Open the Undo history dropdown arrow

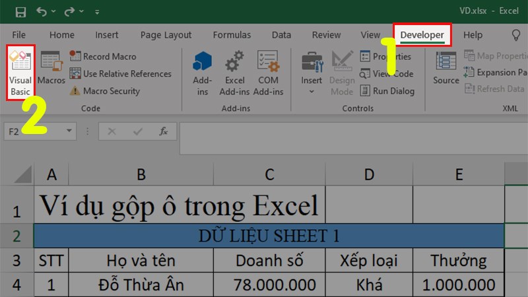pos(53,11)
